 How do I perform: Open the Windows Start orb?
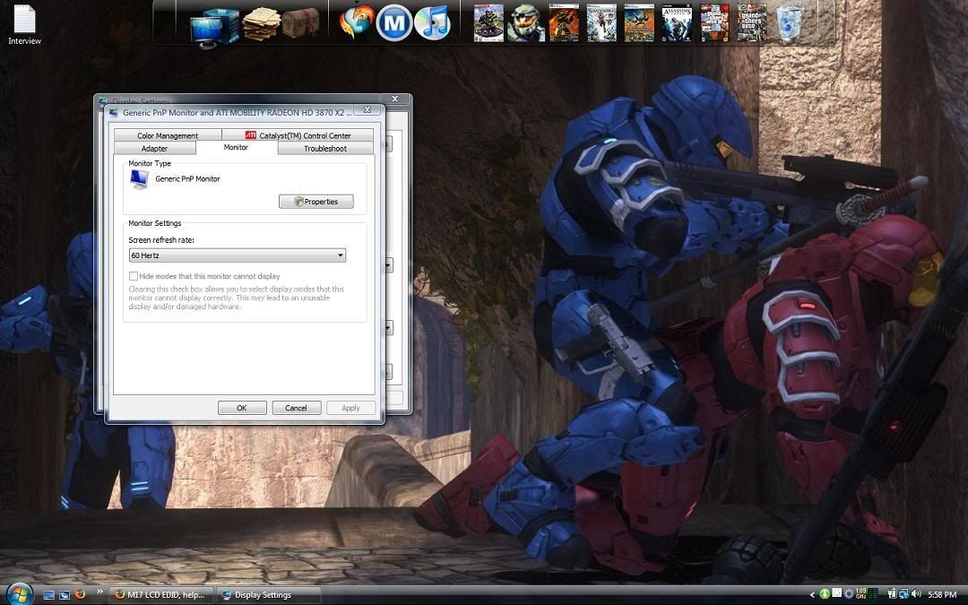pyautogui.click(x=19, y=594)
